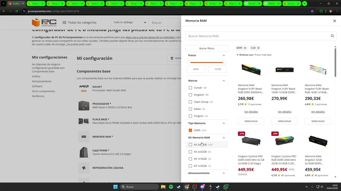
Task: View details of the 290,33€ RAM
Action: 318,112
